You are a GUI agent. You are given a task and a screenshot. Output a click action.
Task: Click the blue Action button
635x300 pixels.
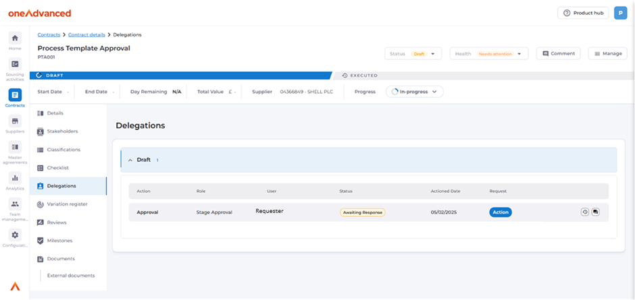pyautogui.click(x=501, y=212)
